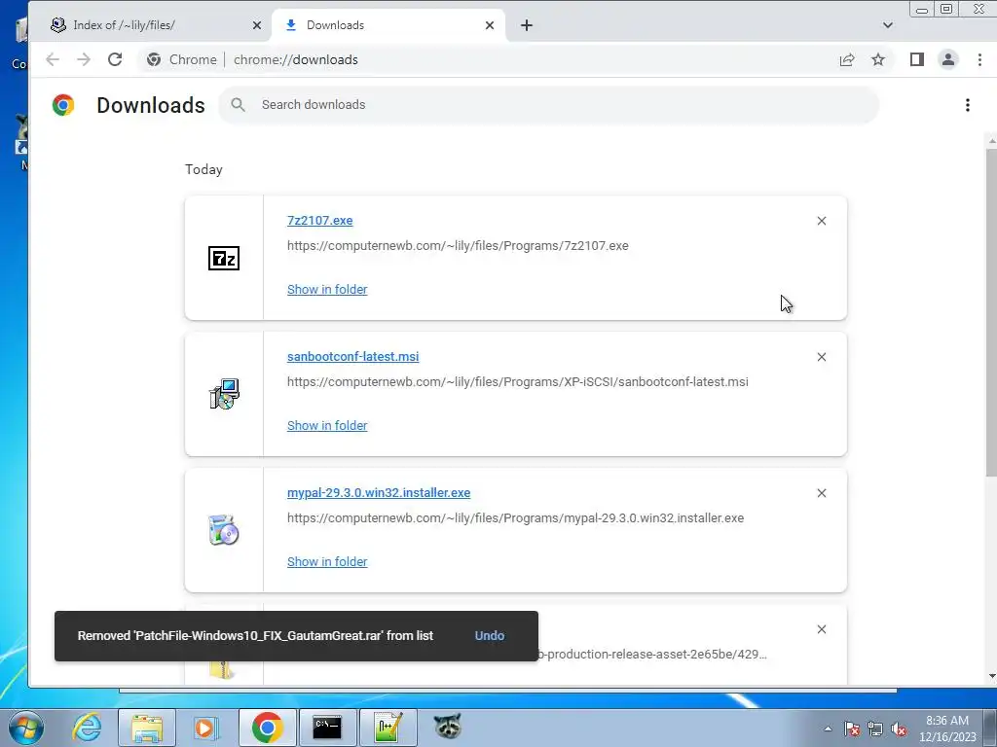This screenshot has width=997, height=747.
Task: Go back using the browser back arrow
Action: 53,59
